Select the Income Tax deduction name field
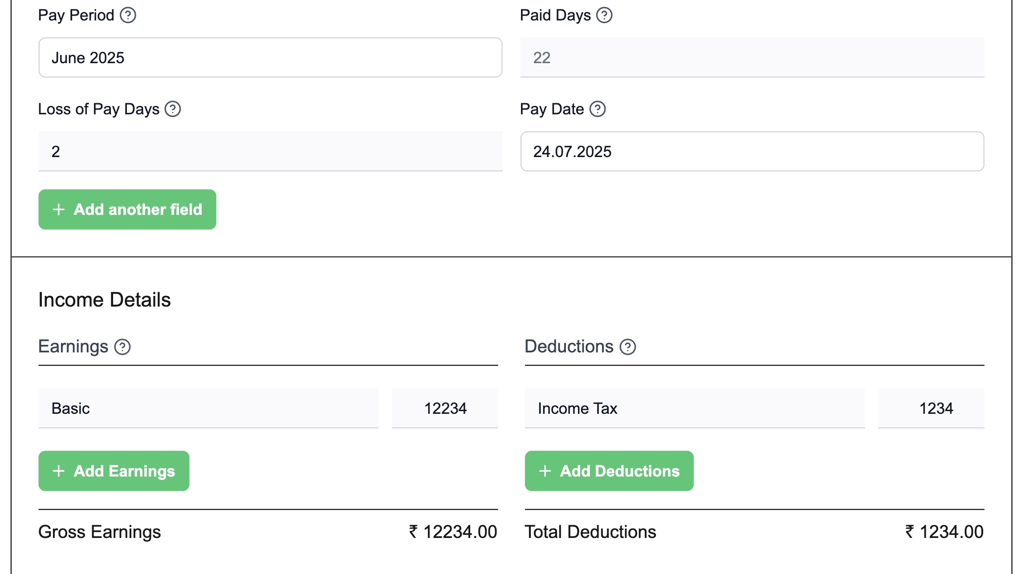This screenshot has width=1021, height=574. click(x=695, y=408)
